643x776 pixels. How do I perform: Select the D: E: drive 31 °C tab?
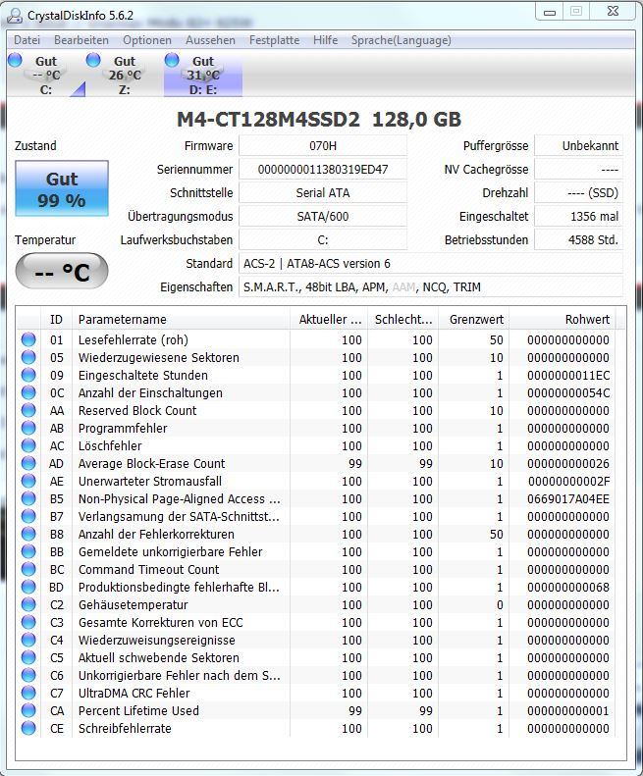coord(203,76)
